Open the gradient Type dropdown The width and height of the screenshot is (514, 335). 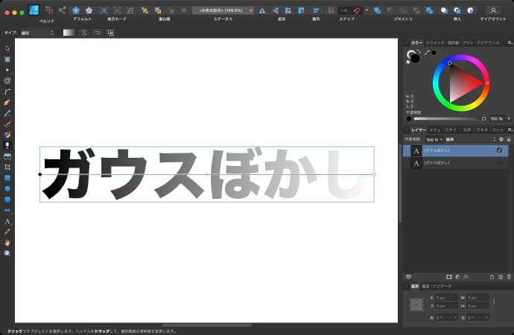pos(37,33)
